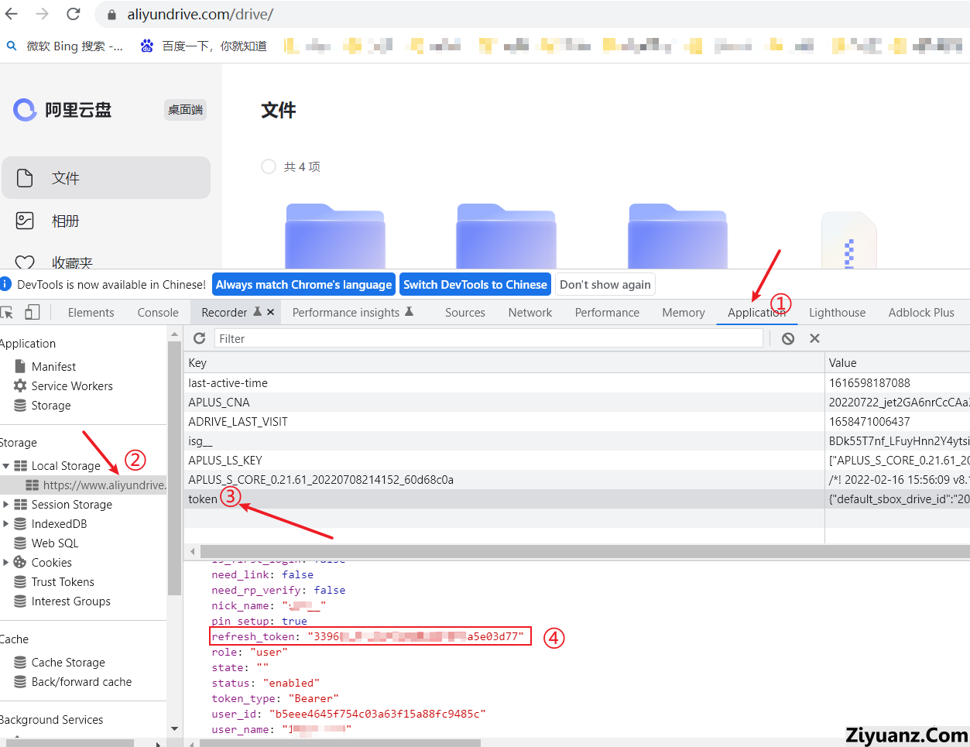The width and height of the screenshot is (970, 747).
Task: Open the 相册 album sidebar item
Action: point(65,221)
